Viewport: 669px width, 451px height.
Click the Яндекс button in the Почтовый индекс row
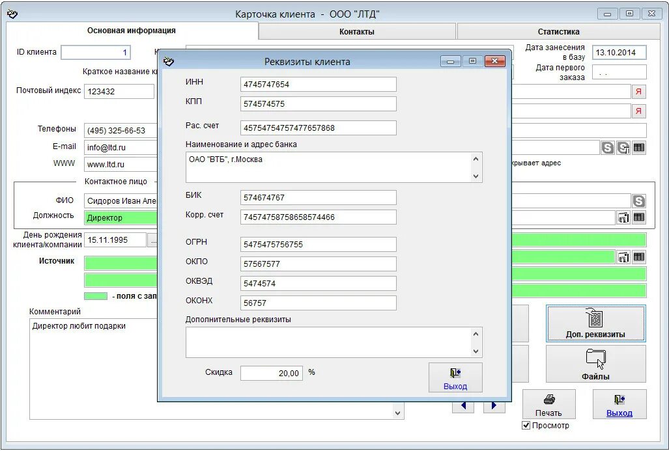pyautogui.click(x=638, y=92)
